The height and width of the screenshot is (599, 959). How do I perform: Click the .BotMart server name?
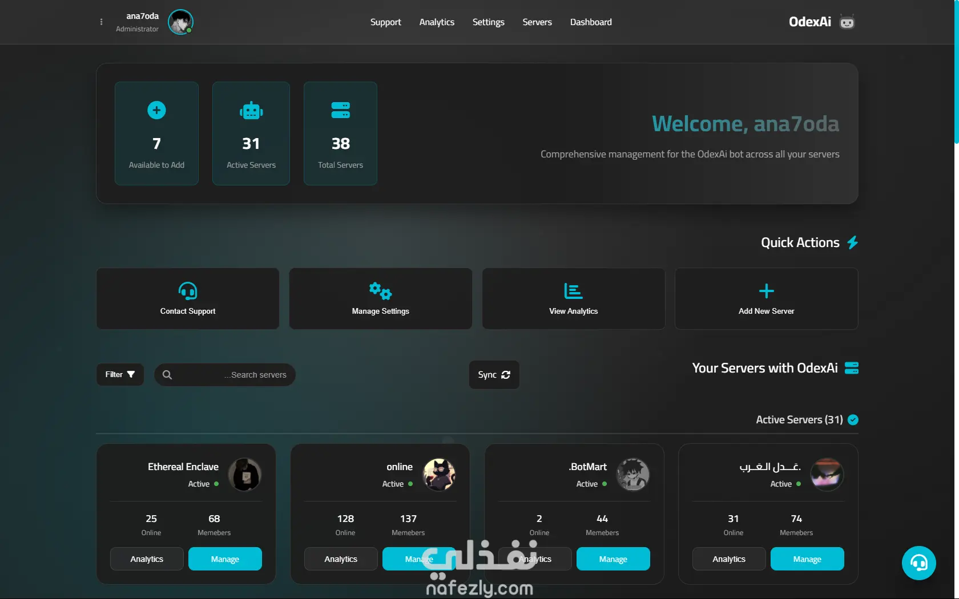[587, 467]
